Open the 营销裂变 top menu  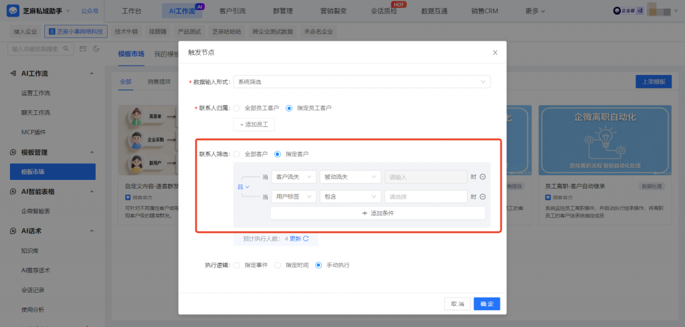click(333, 11)
